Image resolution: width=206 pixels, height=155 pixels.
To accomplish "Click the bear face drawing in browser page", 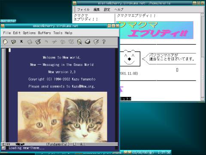I will [x=130, y=58].
